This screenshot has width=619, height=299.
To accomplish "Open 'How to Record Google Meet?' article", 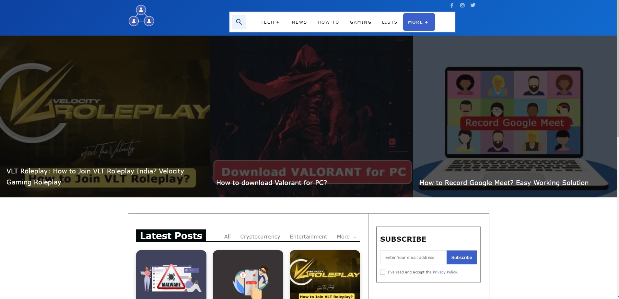I will [504, 183].
